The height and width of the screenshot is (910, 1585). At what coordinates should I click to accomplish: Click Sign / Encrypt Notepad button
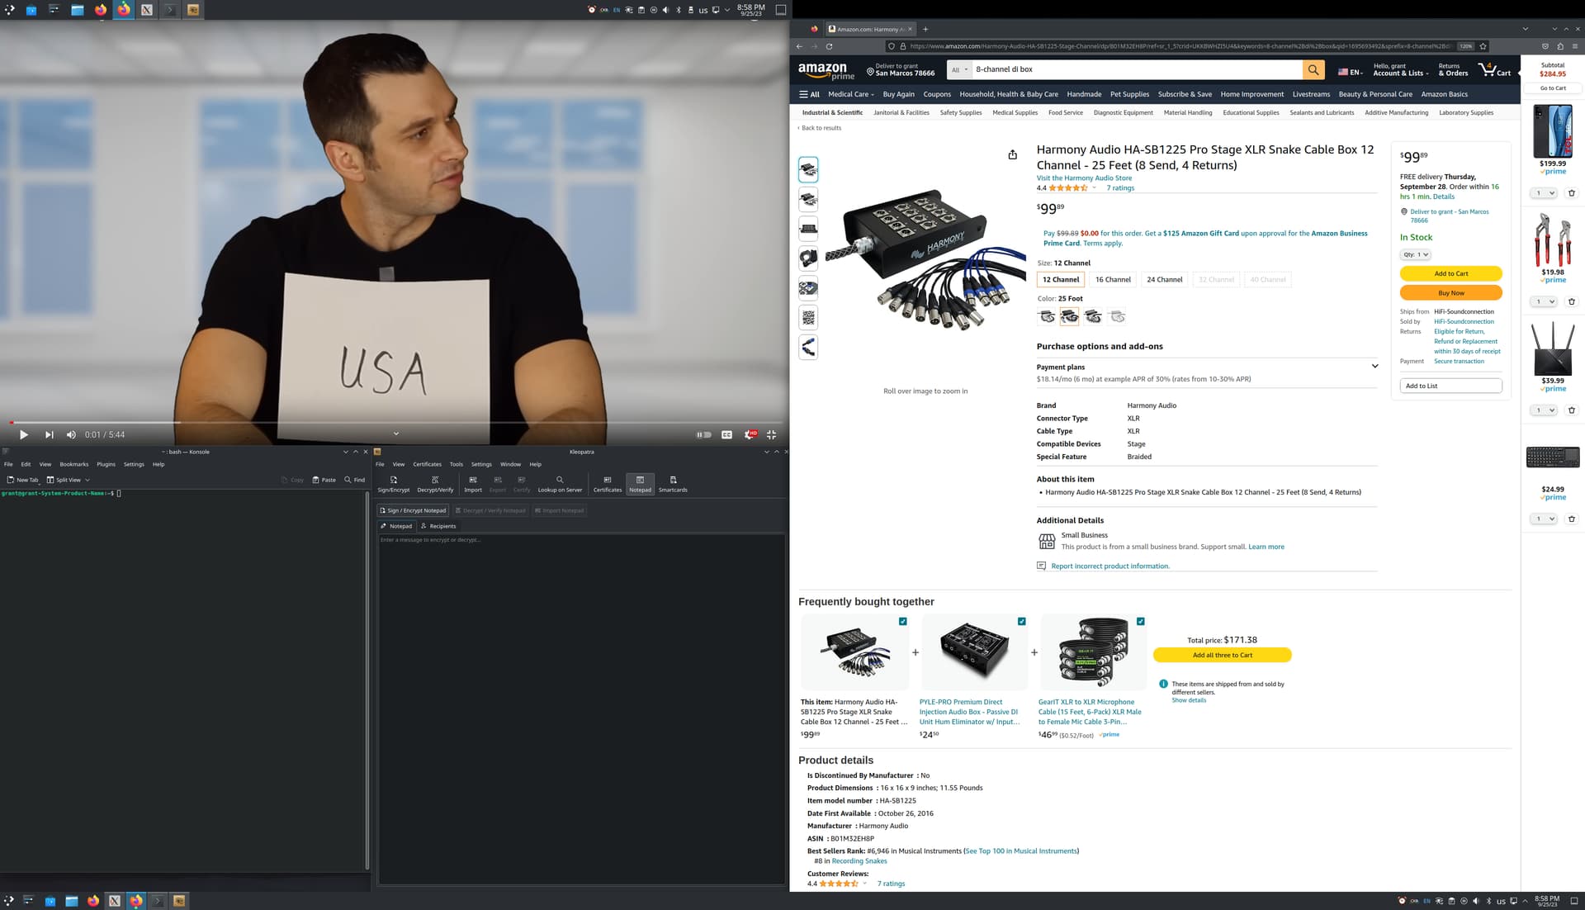(413, 510)
